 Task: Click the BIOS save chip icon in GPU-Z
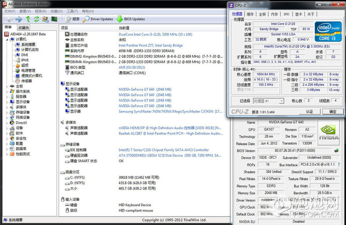(336, 150)
